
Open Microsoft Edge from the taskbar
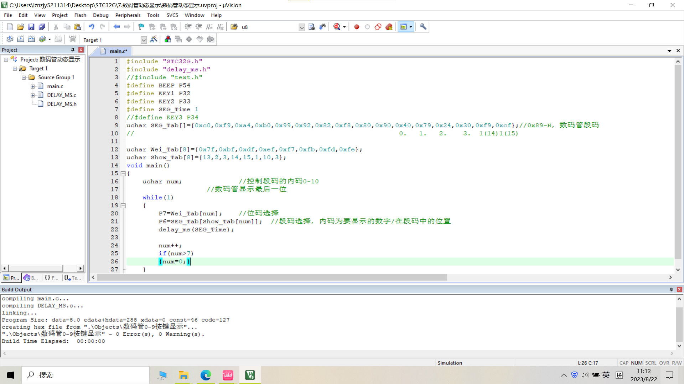click(x=206, y=375)
